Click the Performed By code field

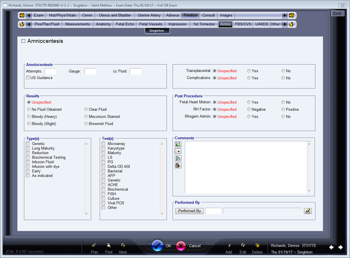[x=213, y=211]
